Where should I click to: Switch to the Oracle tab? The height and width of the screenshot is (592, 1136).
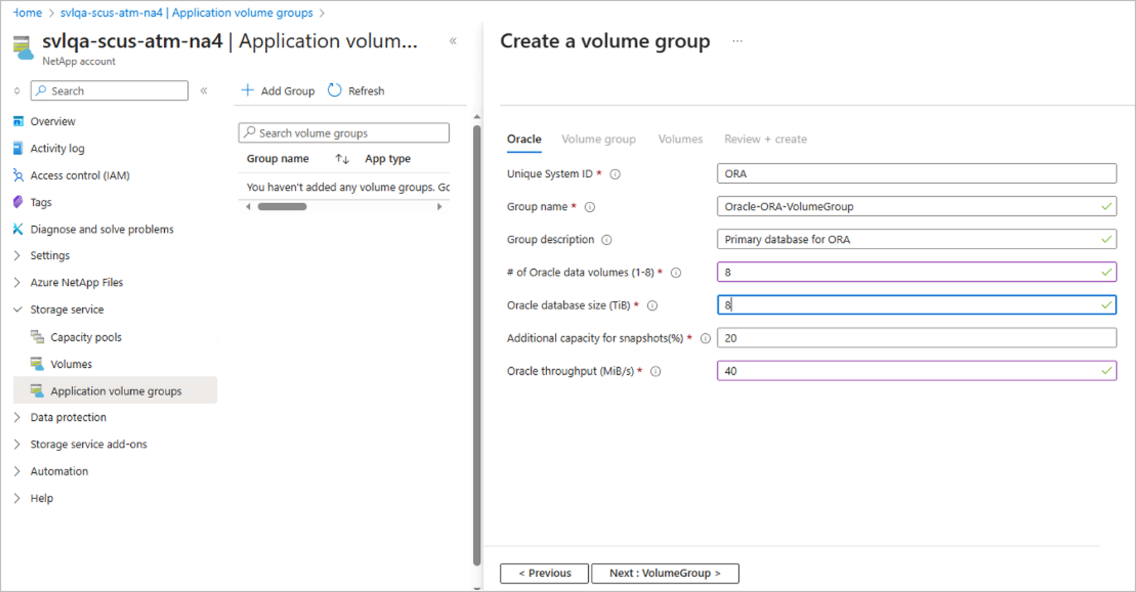[524, 139]
